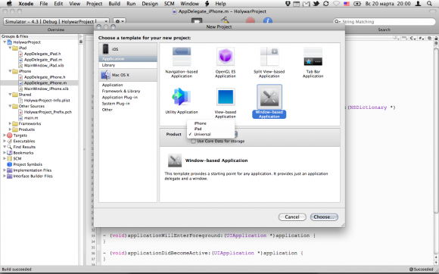Screen dimensions: 439x274
Task: Expand the Implementation Files group
Action: click(5, 170)
